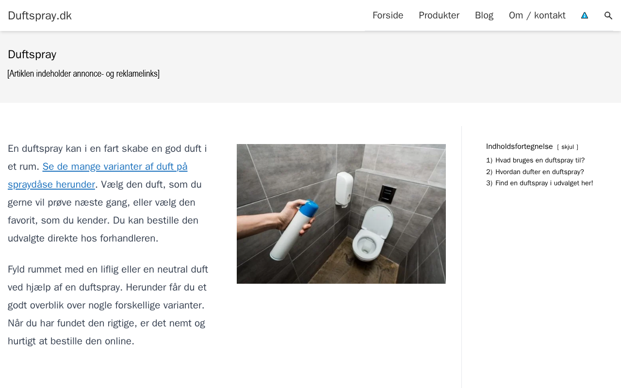Go to the Forside menu item

tap(388, 16)
